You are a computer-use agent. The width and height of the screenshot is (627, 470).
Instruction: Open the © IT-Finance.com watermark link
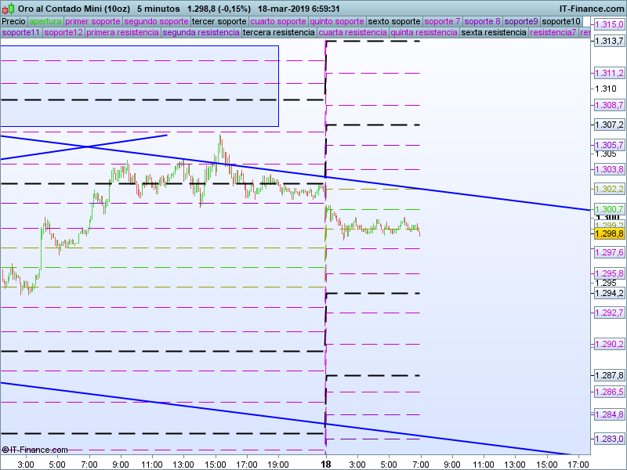tap(34, 450)
